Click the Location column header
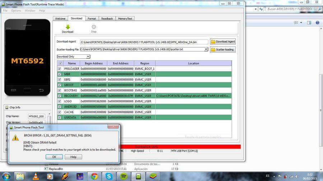 coord(193,63)
